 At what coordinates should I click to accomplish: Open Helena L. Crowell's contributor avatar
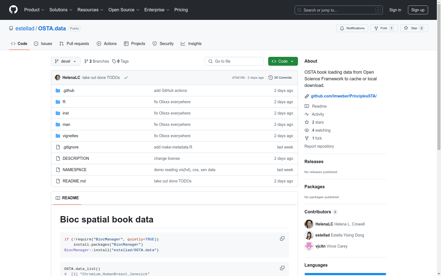[309, 224]
